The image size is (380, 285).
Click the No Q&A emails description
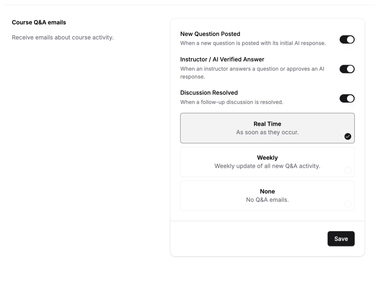click(x=267, y=200)
